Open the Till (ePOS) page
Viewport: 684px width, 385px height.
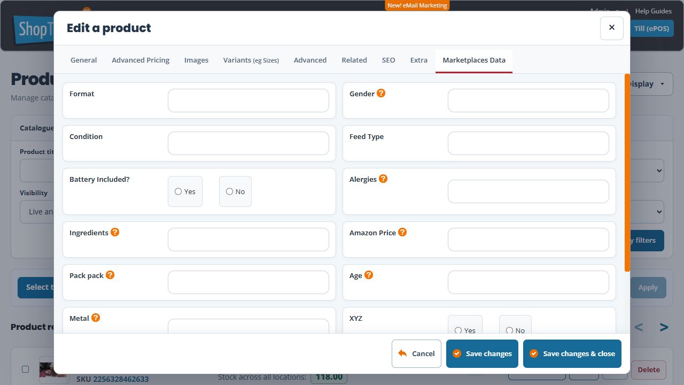tap(652, 28)
